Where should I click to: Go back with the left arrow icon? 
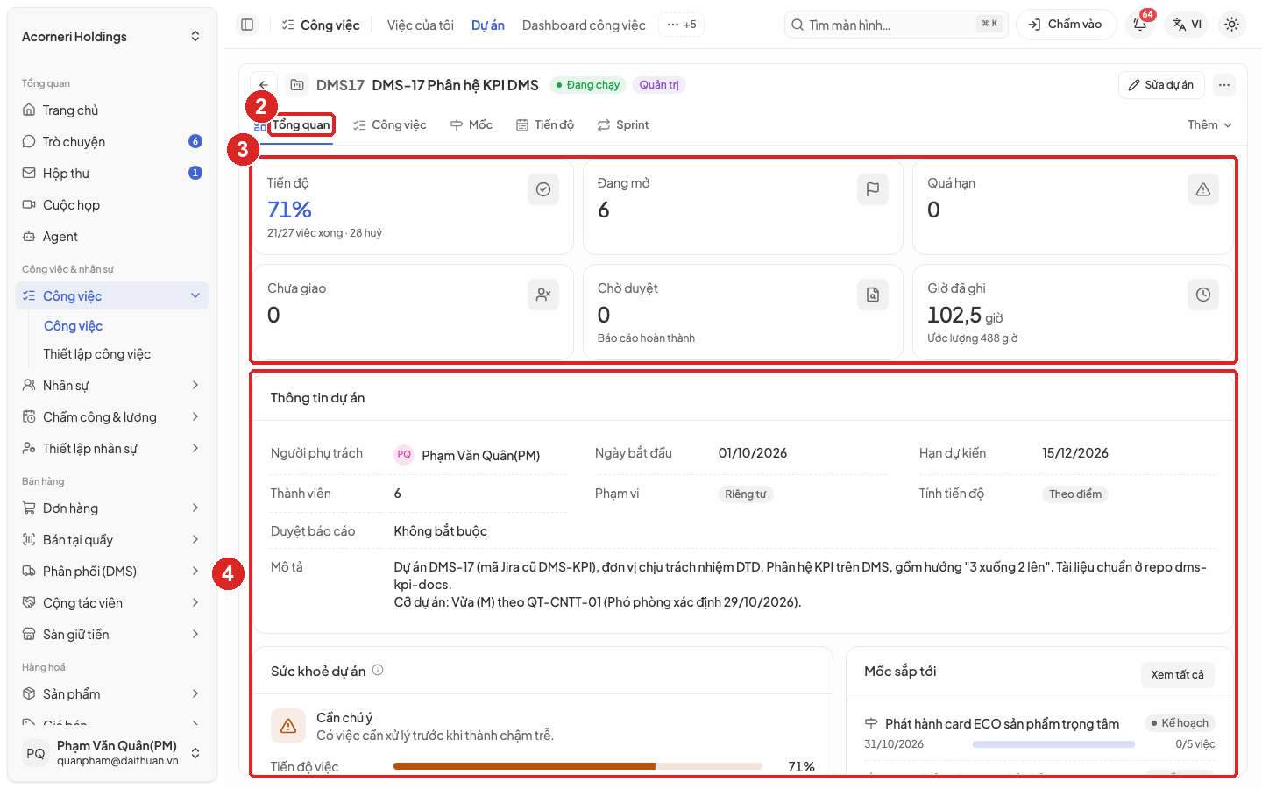[264, 85]
